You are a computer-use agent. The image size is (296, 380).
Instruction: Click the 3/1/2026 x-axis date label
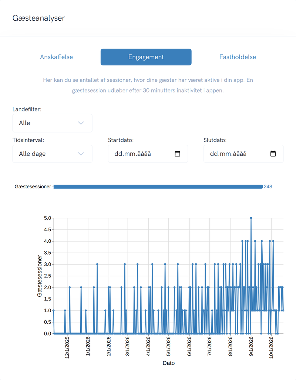tap(128, 346)
